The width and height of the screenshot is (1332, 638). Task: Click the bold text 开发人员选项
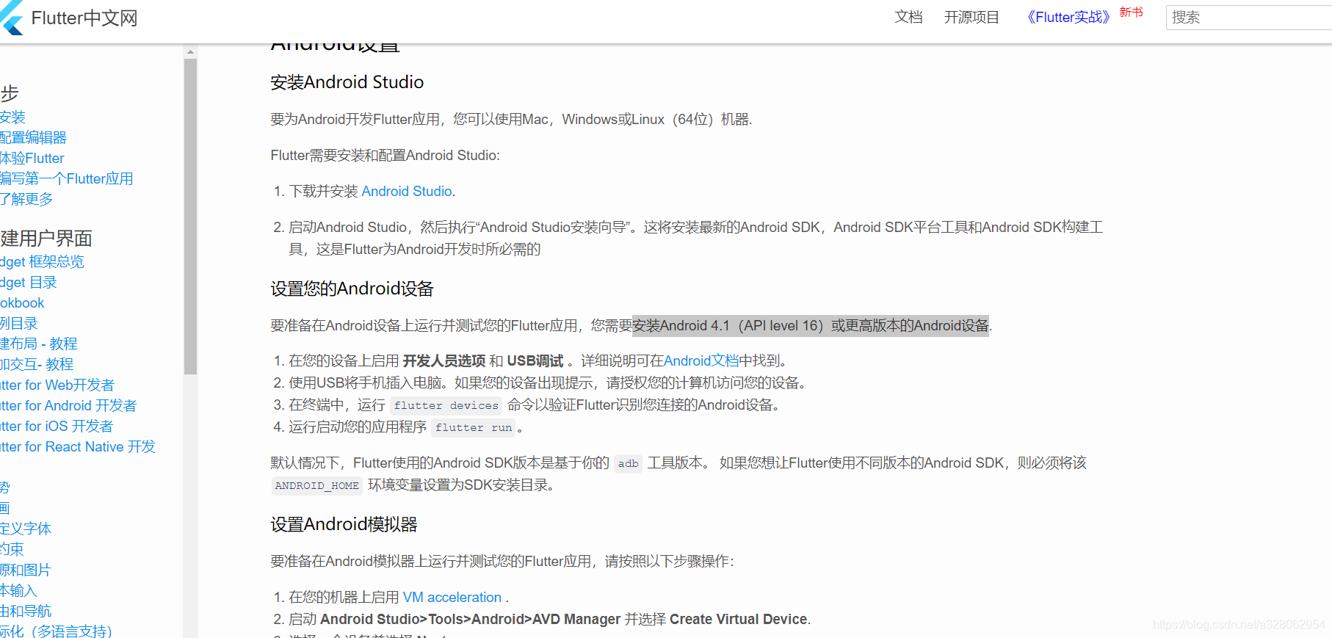[x=444, y=360]
